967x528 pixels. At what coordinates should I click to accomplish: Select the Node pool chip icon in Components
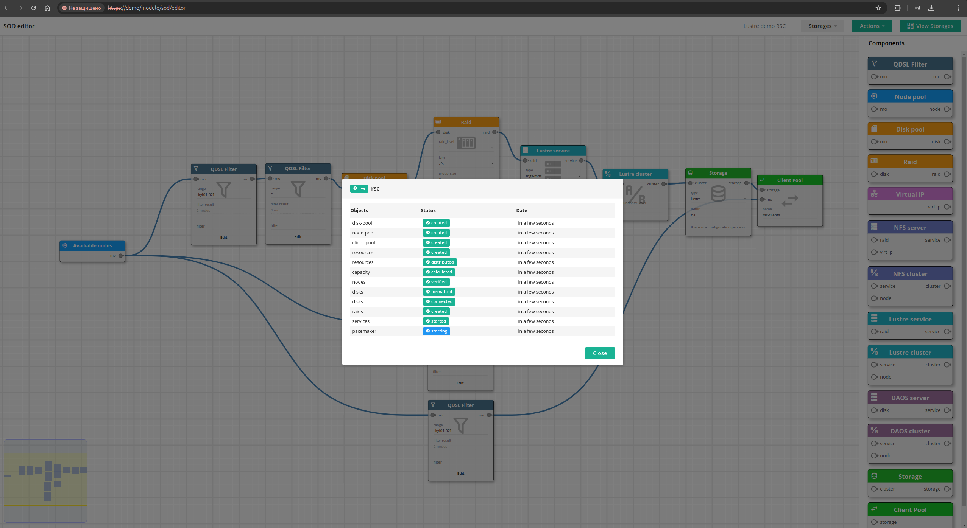click(874, 96)
